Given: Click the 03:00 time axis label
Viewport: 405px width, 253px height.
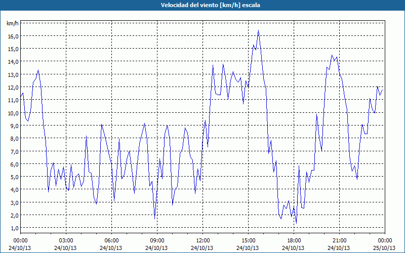Looking at the screenshot, I should (x=66, y=241).
